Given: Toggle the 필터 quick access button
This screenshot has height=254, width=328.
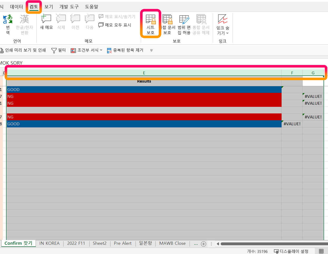Looking at the screenshot, I should point(59,50).
